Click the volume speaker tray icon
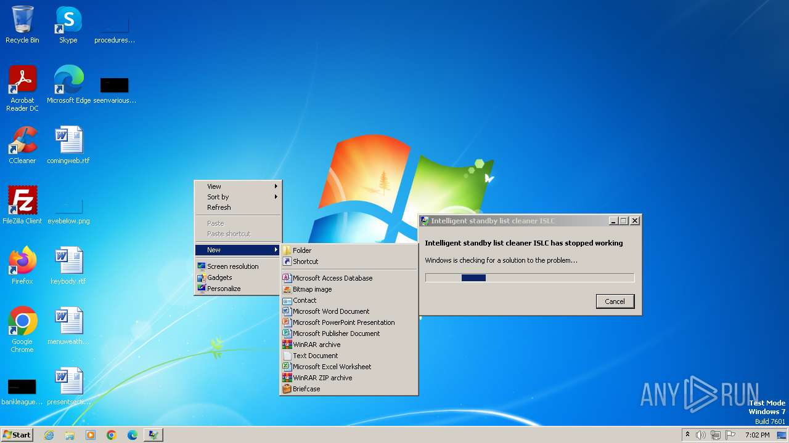The height and width of the screenshot is (443, 789). [701, 435]
